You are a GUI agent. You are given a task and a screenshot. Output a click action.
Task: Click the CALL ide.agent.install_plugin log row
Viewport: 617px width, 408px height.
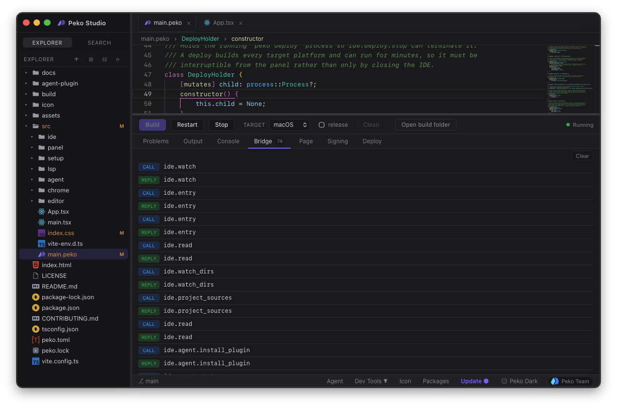click(x=366, y=350)
